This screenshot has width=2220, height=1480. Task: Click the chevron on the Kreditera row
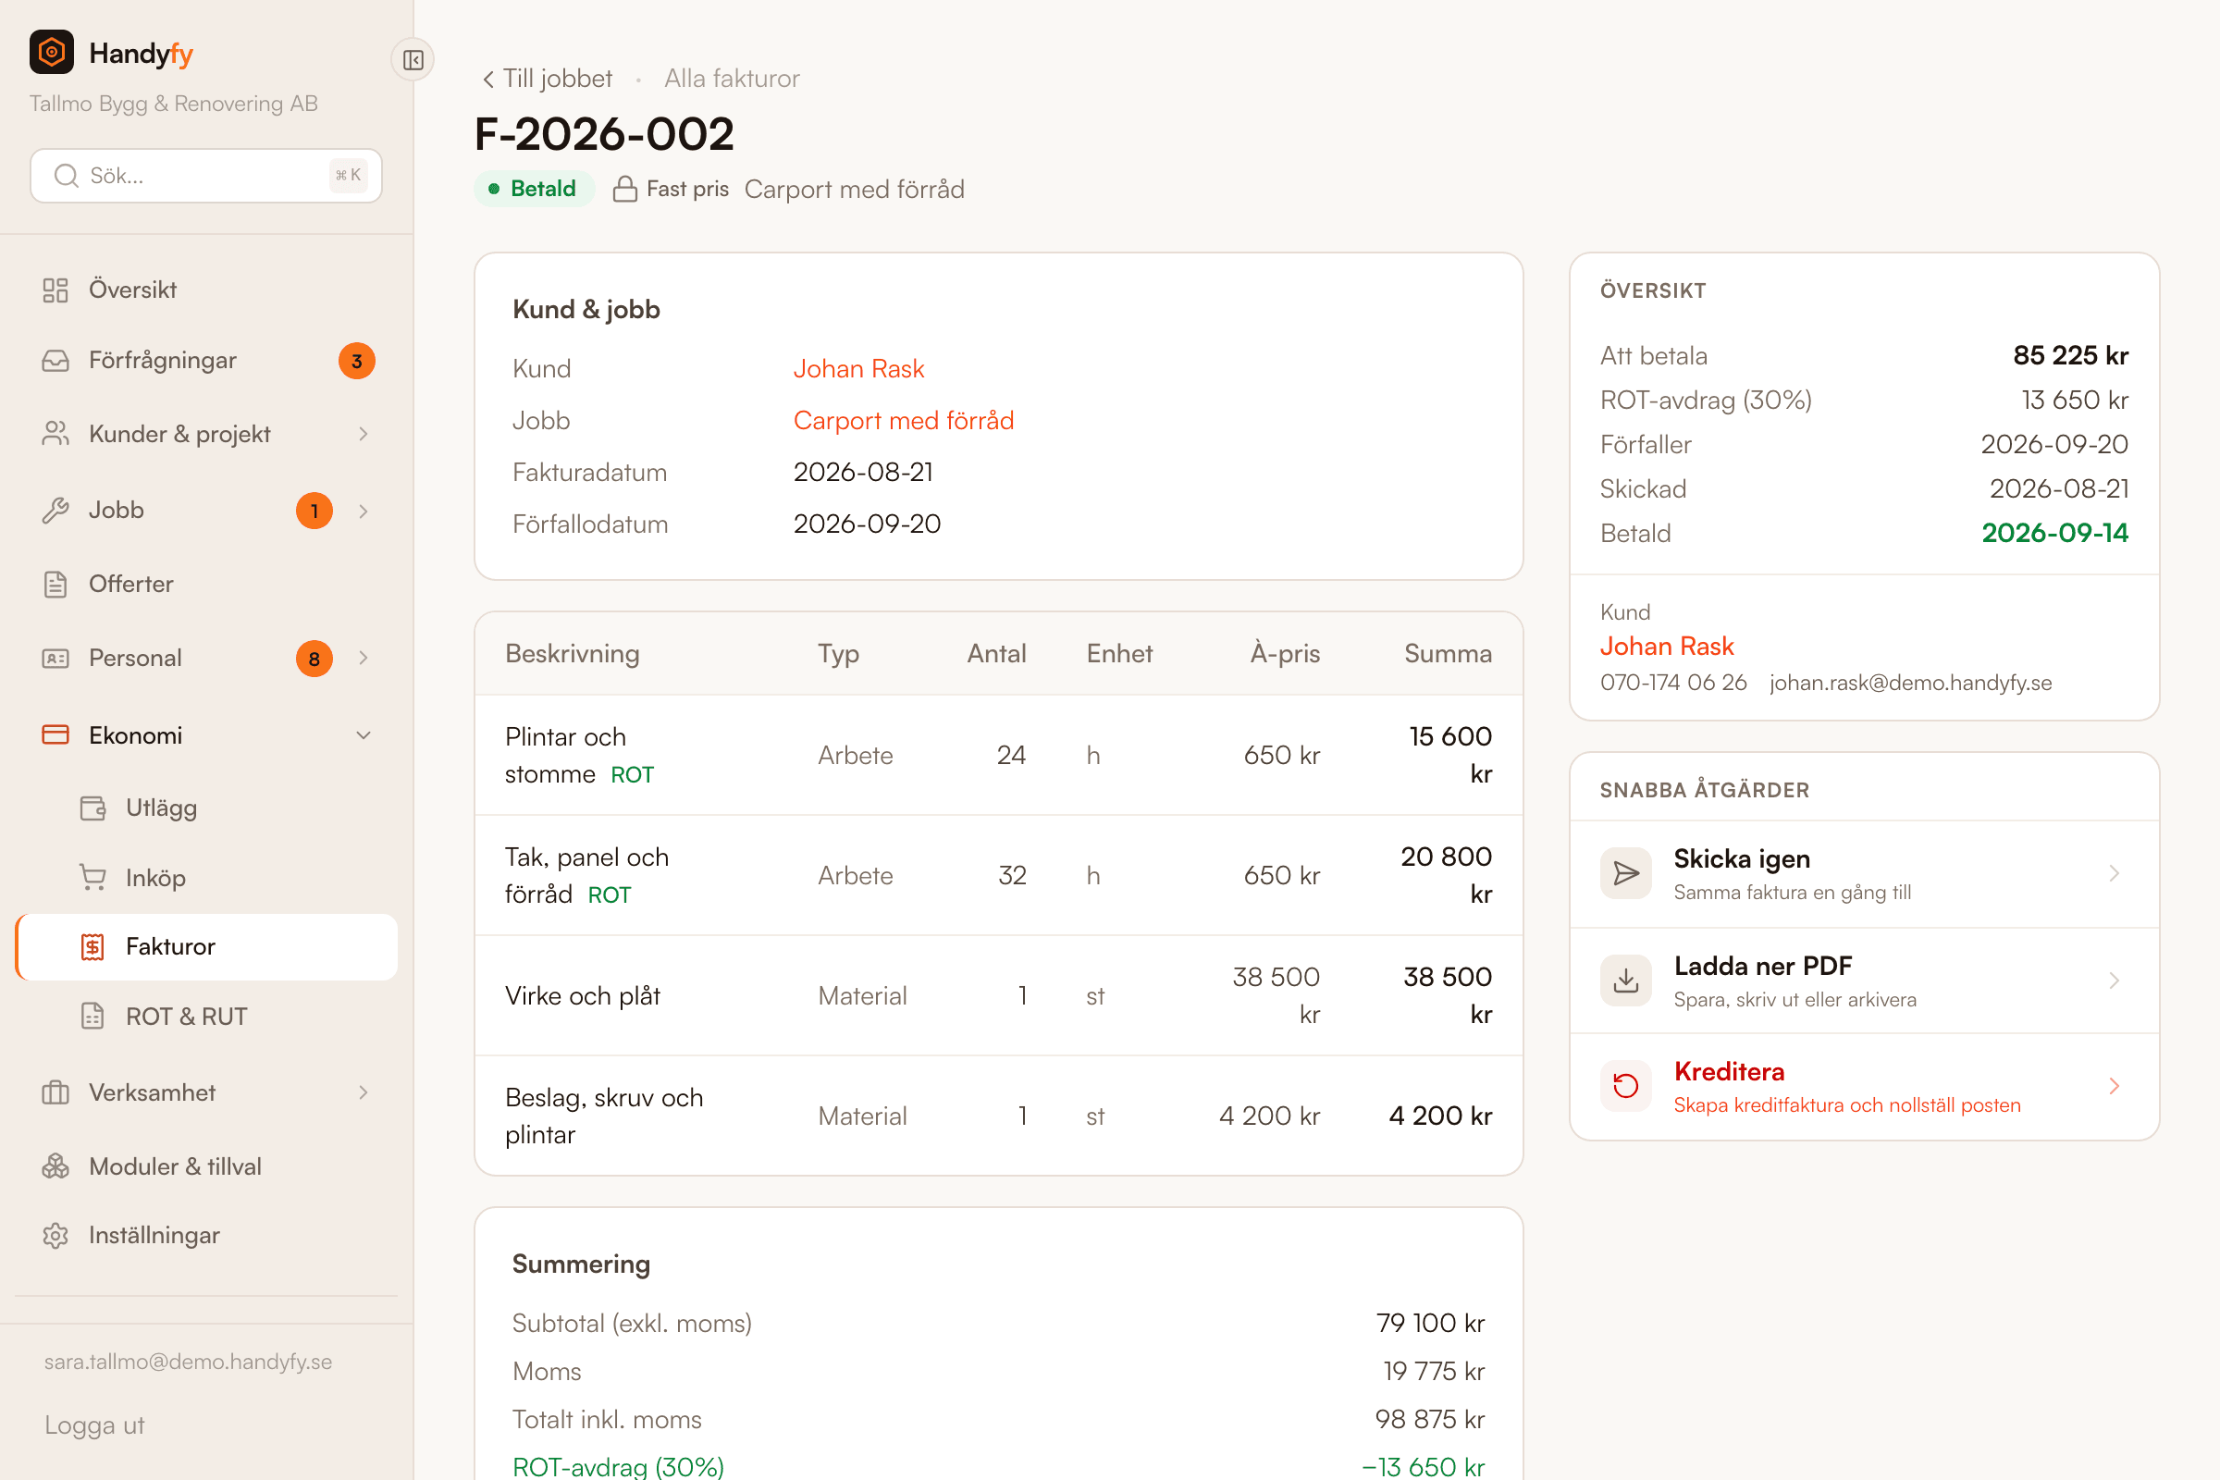(x=2114, y=1086)
